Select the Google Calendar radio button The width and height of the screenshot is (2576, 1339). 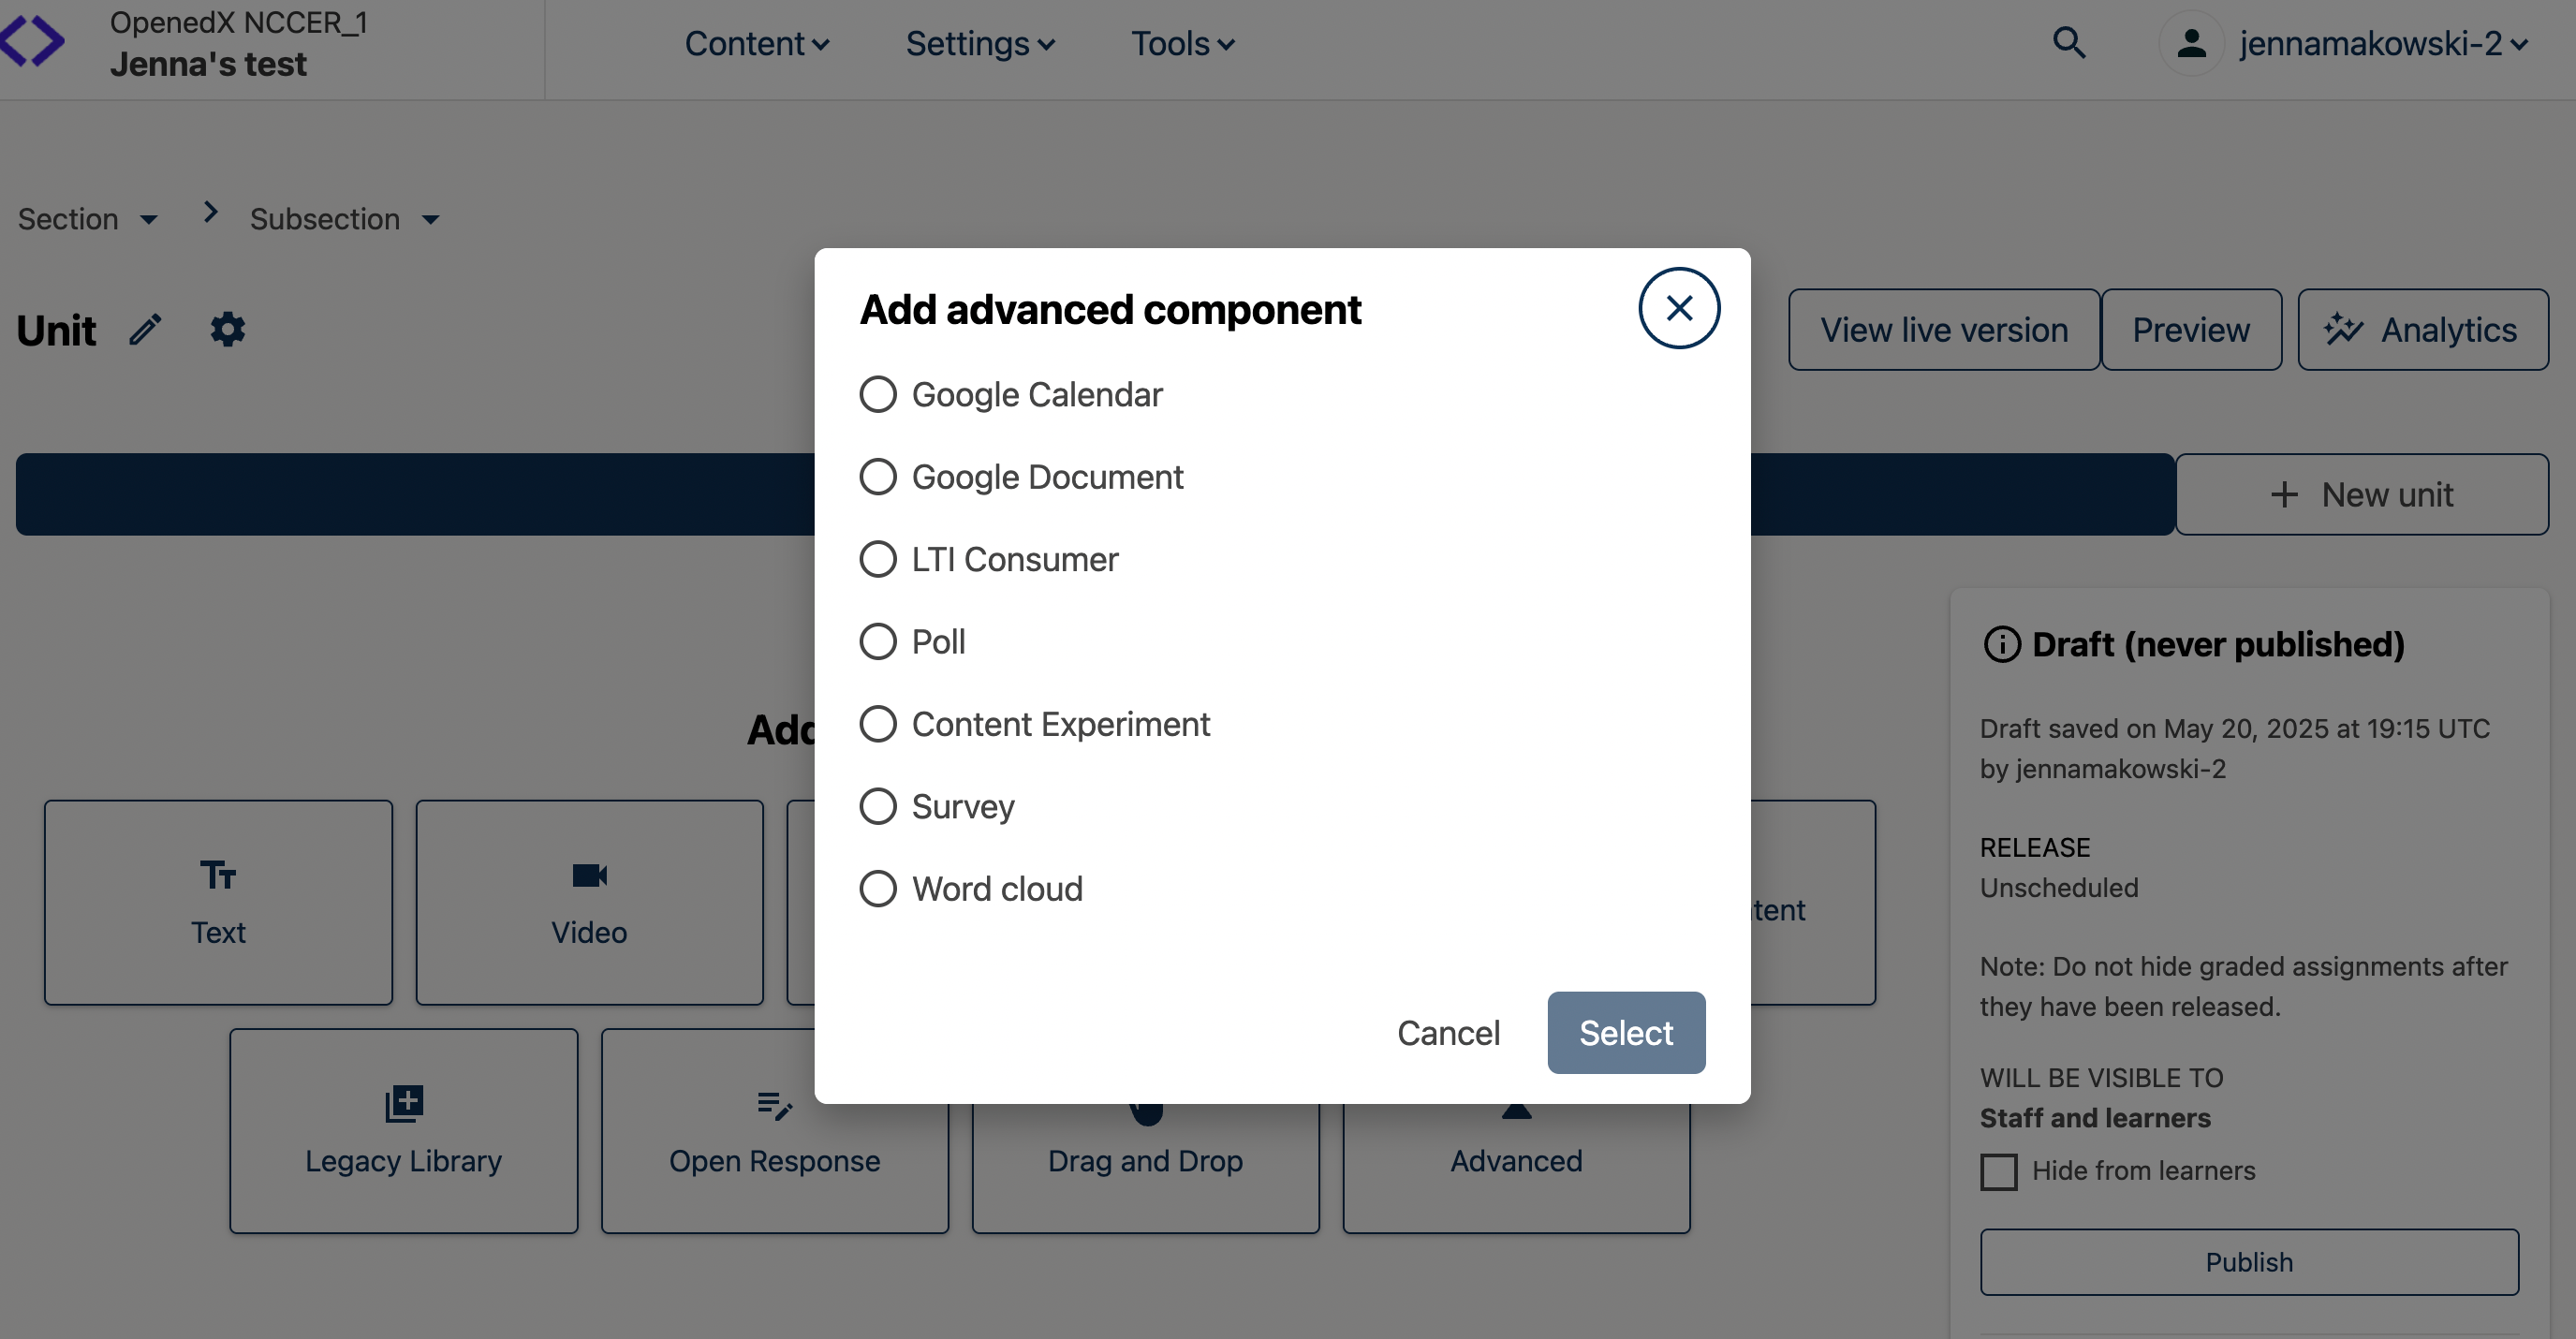click(877, 394)
